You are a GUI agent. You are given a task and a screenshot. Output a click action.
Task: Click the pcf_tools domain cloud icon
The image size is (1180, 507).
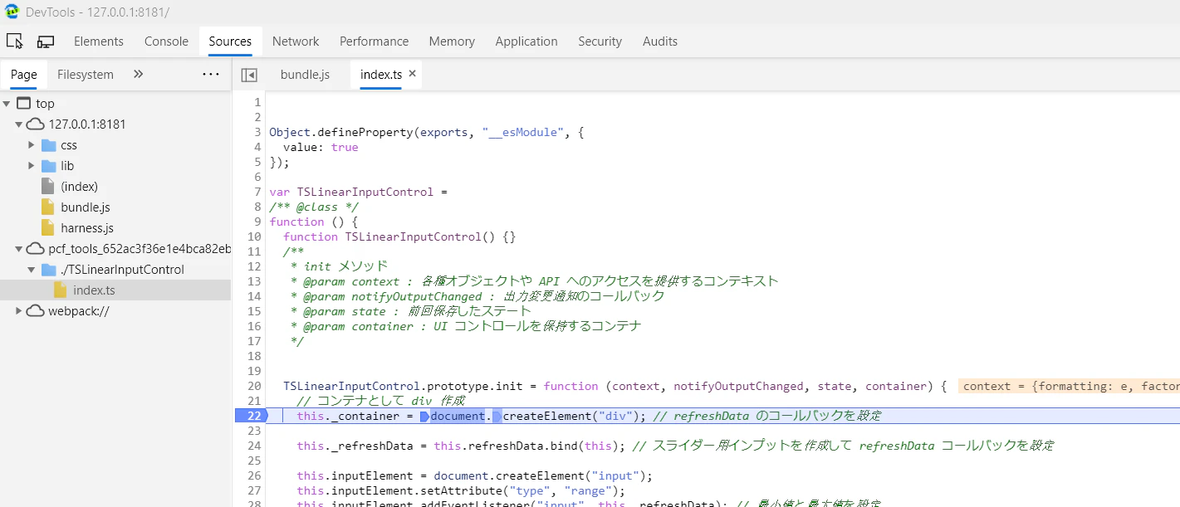tap(36, 249)
